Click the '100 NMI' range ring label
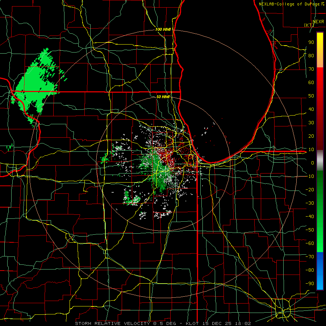This screenshot has height=326, width=326. coord(163,30)
